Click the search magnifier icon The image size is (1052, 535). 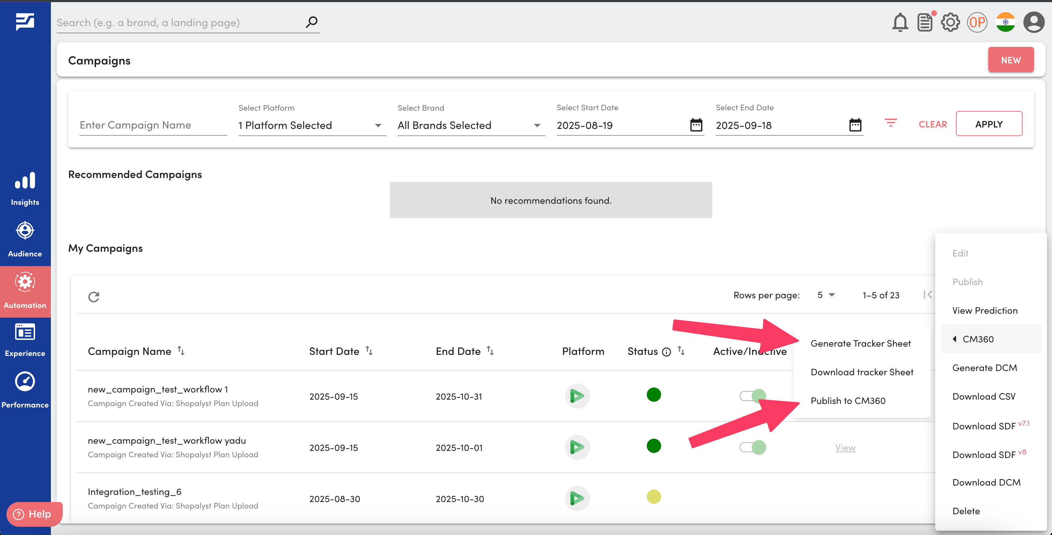coord(312,21)
